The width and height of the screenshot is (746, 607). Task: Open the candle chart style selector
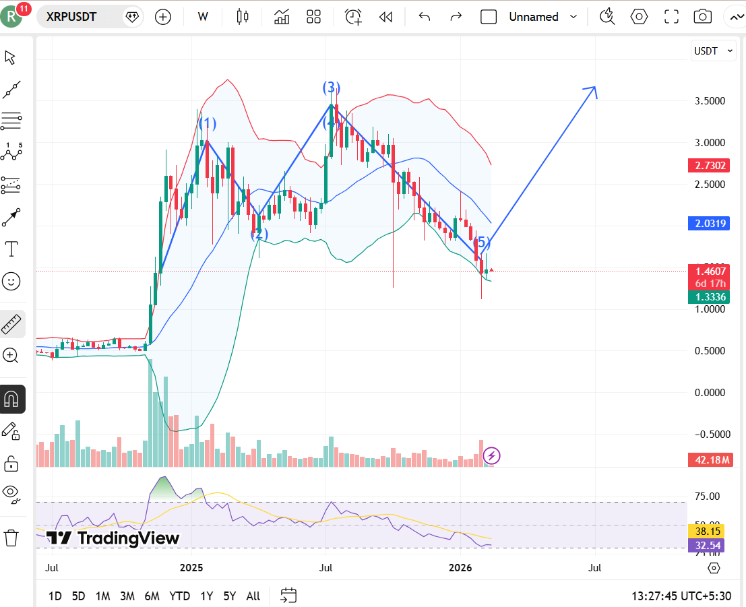pos(242,16)
